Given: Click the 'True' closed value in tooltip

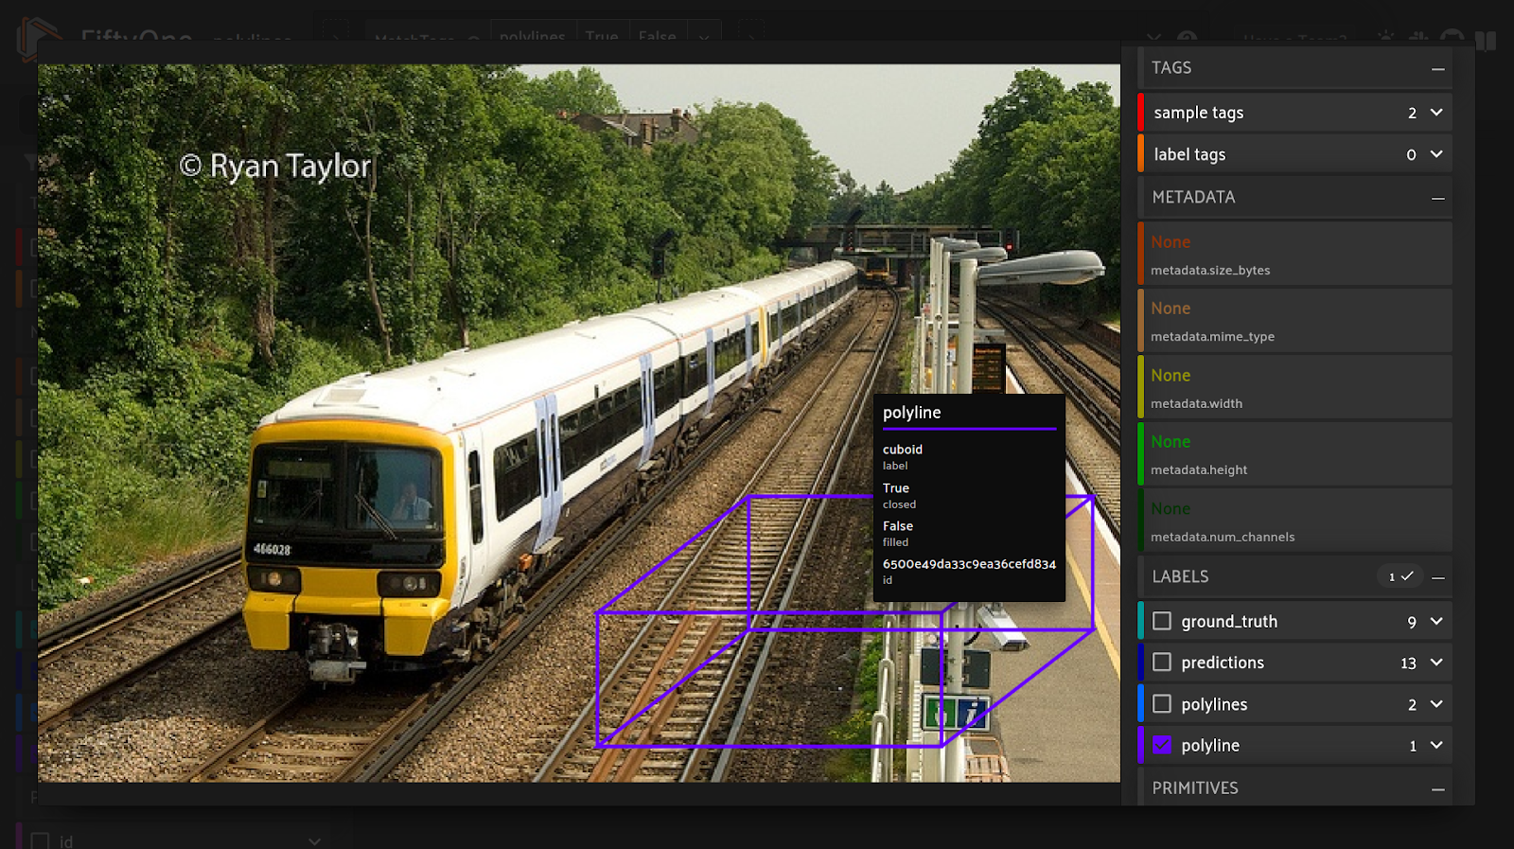Looking at the screenshot, I should pyautogui.click(x=896, y=488).
